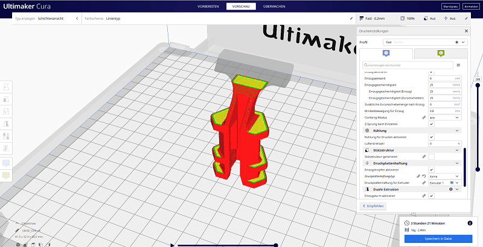
Task: Click the info icon in Duale Extrusion header
Action: [x=451, y=189]
